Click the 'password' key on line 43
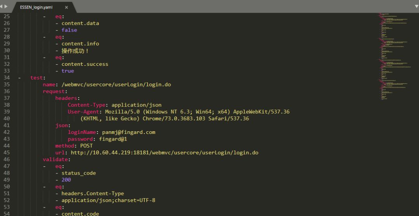The height and width of the screenshot is (216, 419). click(80, 139)
